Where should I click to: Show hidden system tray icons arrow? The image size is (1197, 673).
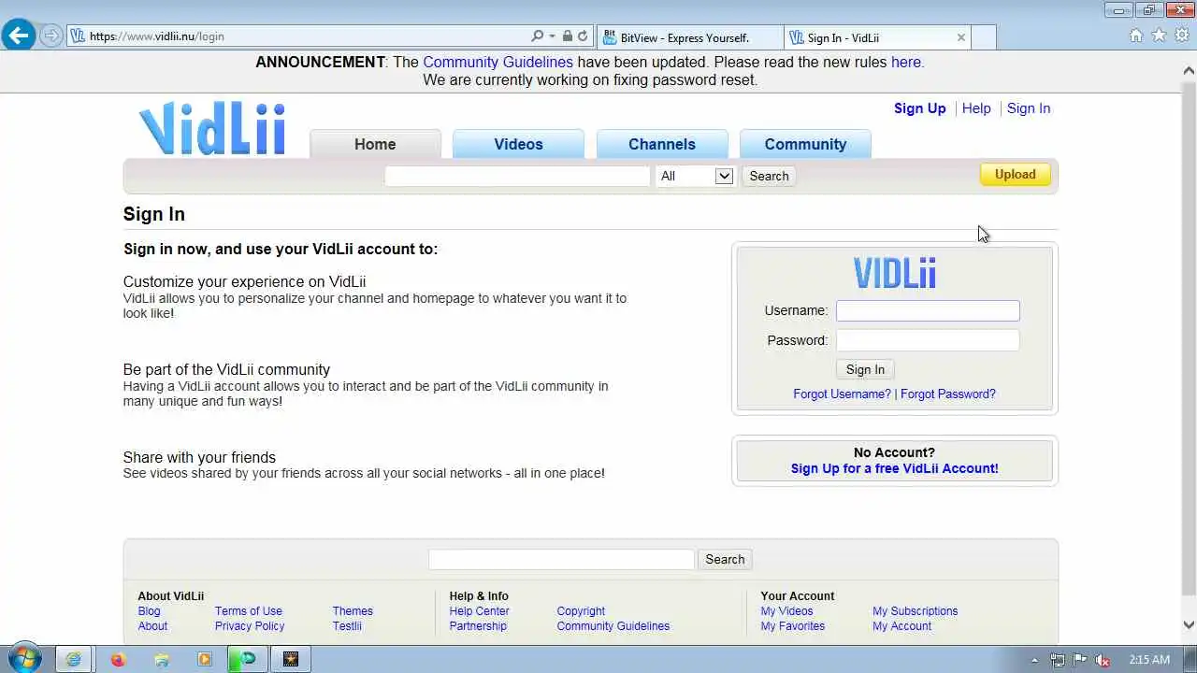tap(1034, 660)
